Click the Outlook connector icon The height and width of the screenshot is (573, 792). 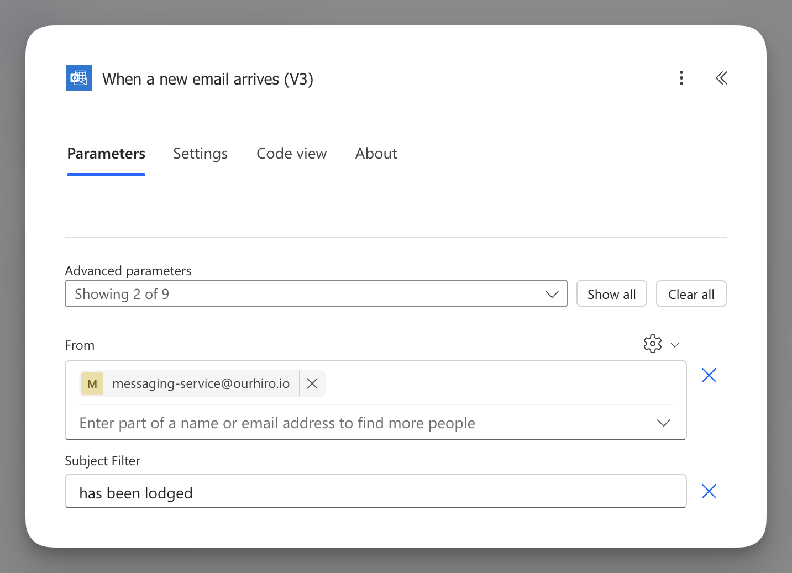tap(79, 78)
